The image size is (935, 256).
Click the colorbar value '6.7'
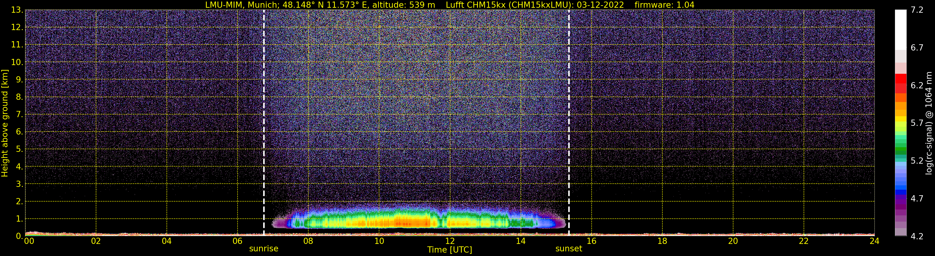tap(917, 47)
